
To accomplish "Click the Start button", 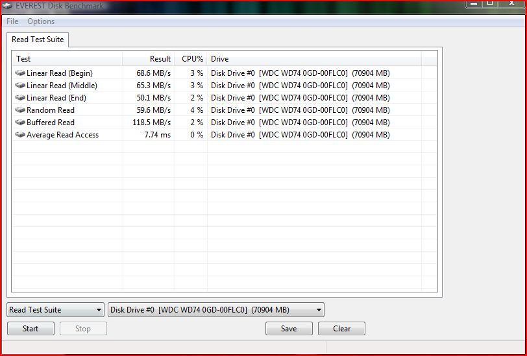I will 31,329.
